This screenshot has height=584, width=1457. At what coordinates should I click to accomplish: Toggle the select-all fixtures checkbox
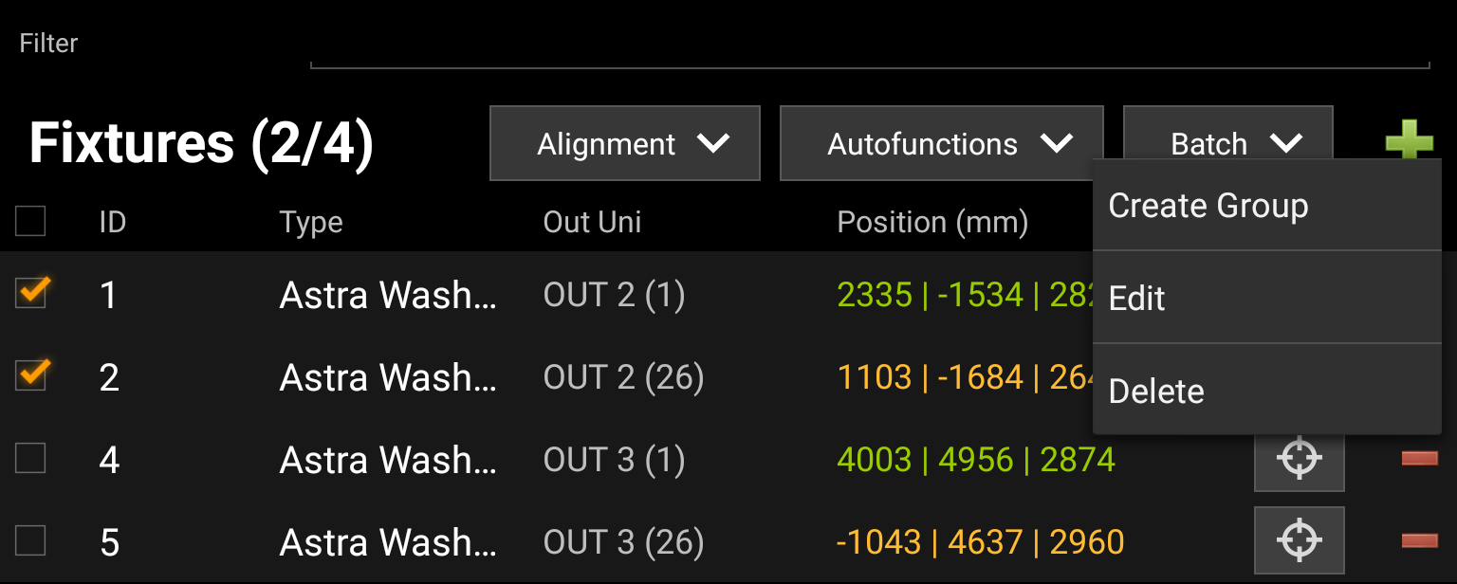tap(30, 222)
